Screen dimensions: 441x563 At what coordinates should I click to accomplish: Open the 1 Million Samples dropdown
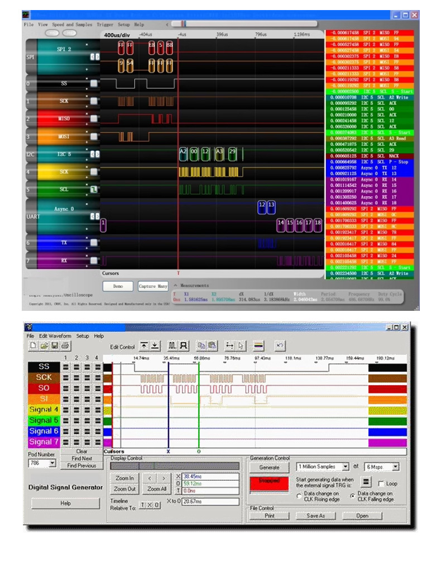pyautogui.click(x=346, y=466)
